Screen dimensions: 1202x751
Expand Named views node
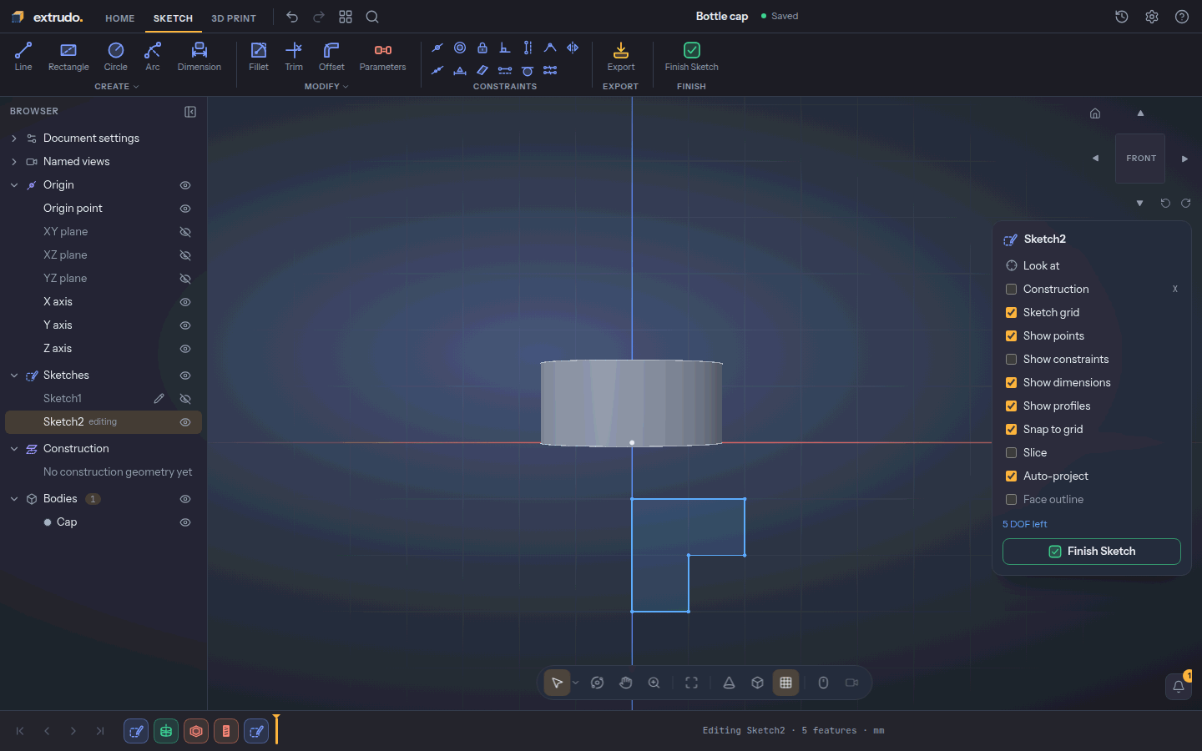14,162
